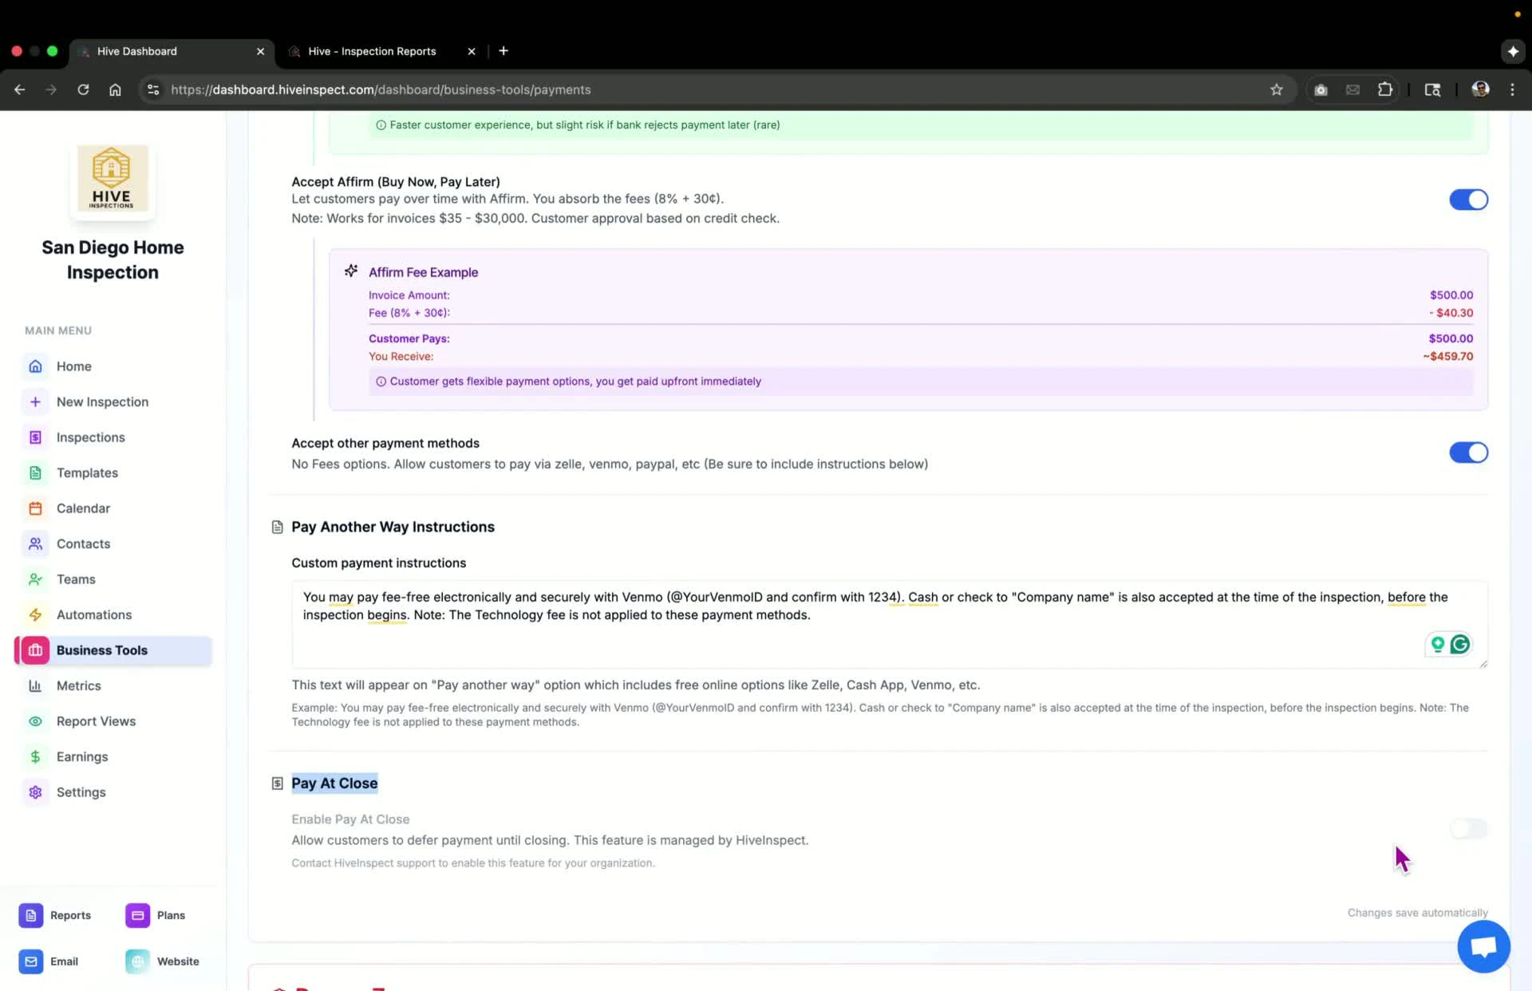Viewport: 1532px width, 991px height.
Task: Open the Metrics chart icon
Action: click(35, 686)
